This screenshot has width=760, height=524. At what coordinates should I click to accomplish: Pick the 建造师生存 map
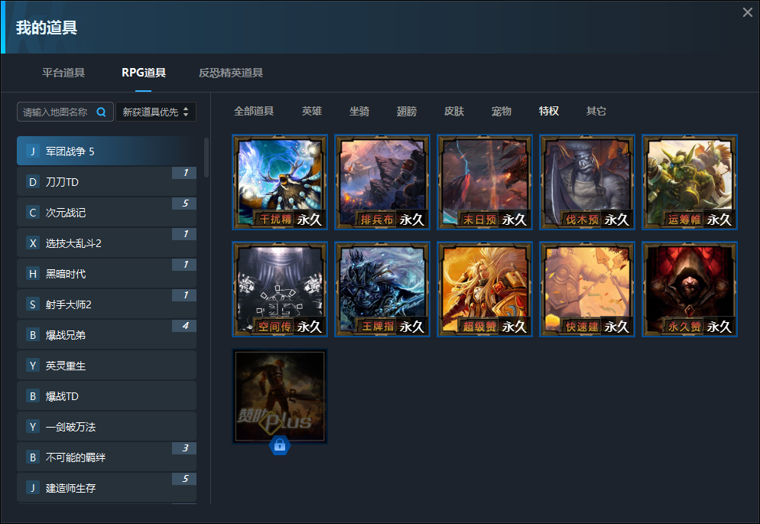pyautogui.click(x=106, y=487)
